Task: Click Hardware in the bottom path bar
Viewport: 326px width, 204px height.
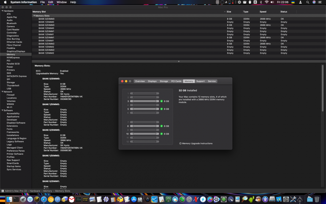Action: (35, 191)
